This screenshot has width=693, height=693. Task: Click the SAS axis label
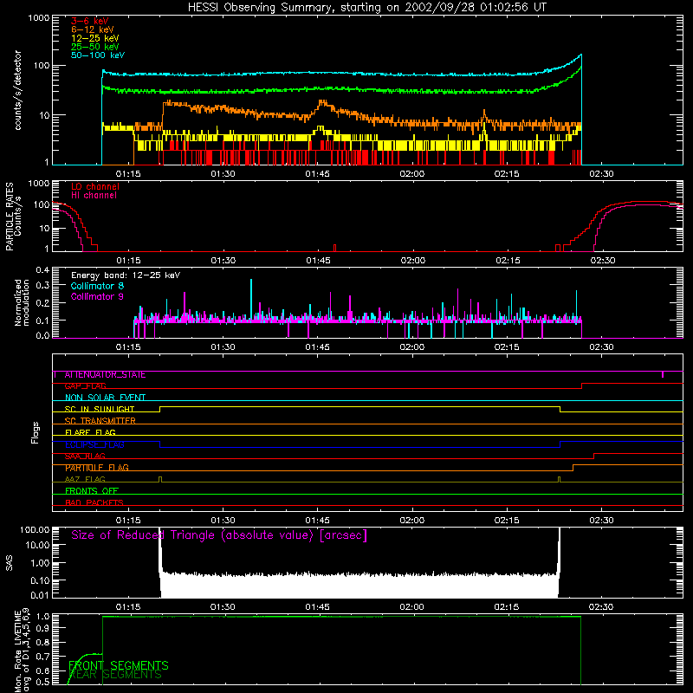coord(9,563)
